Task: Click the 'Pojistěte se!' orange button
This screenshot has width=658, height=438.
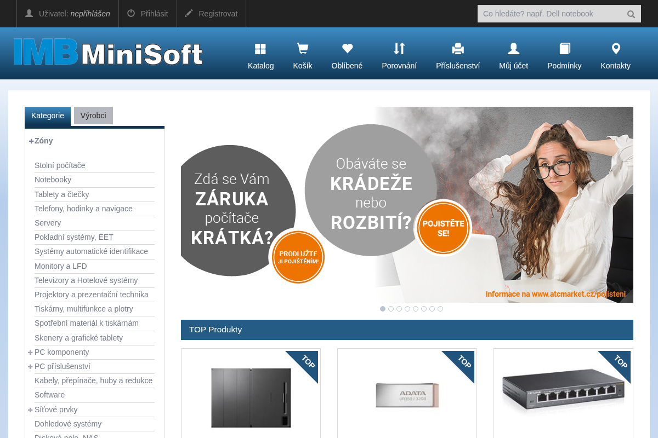Action: pos(443,228)
